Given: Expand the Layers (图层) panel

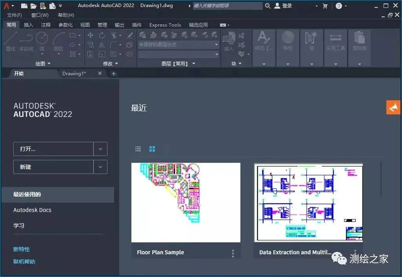Looking at the screenshot, I should [x=178, y=63].
